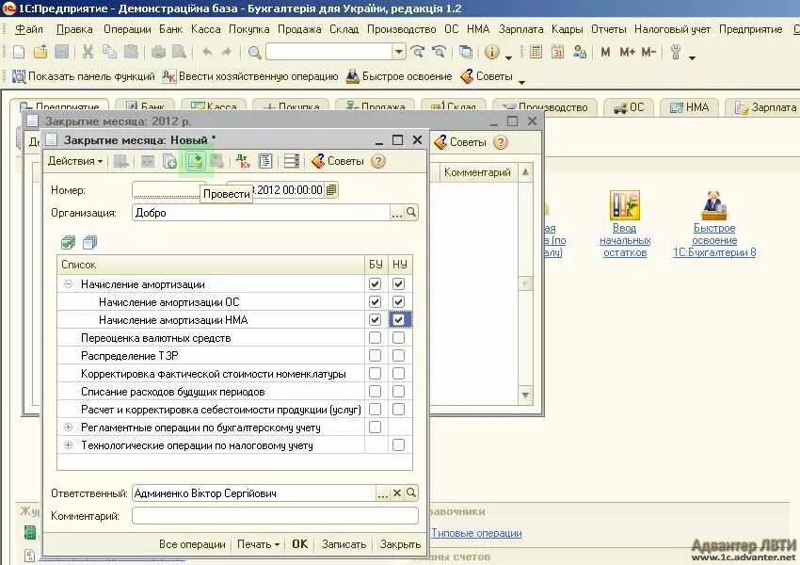Open Быстрое освоение 1С:Бухгалтерии 8 link
Viewport: 800px width, 565px height.
pyautogui.click(x=713, y=240)
